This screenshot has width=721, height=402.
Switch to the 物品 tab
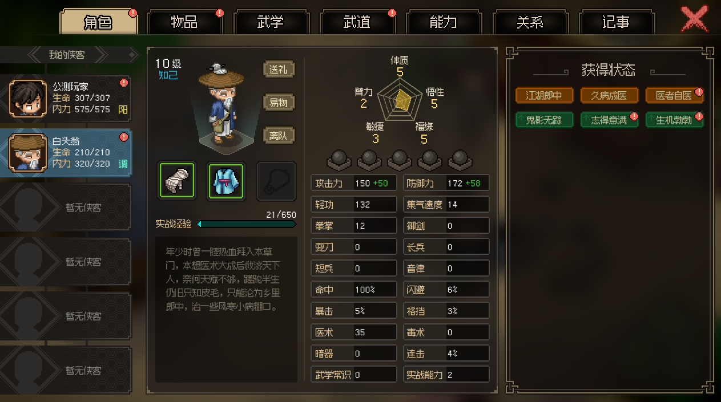[185, 22]
